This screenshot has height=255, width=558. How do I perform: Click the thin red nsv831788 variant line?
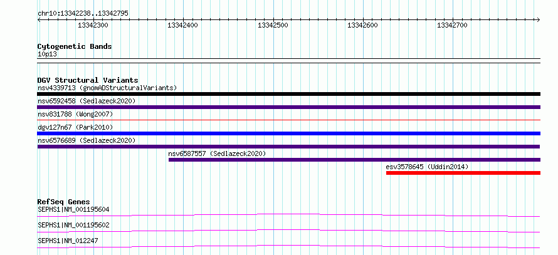click(288, 120)
